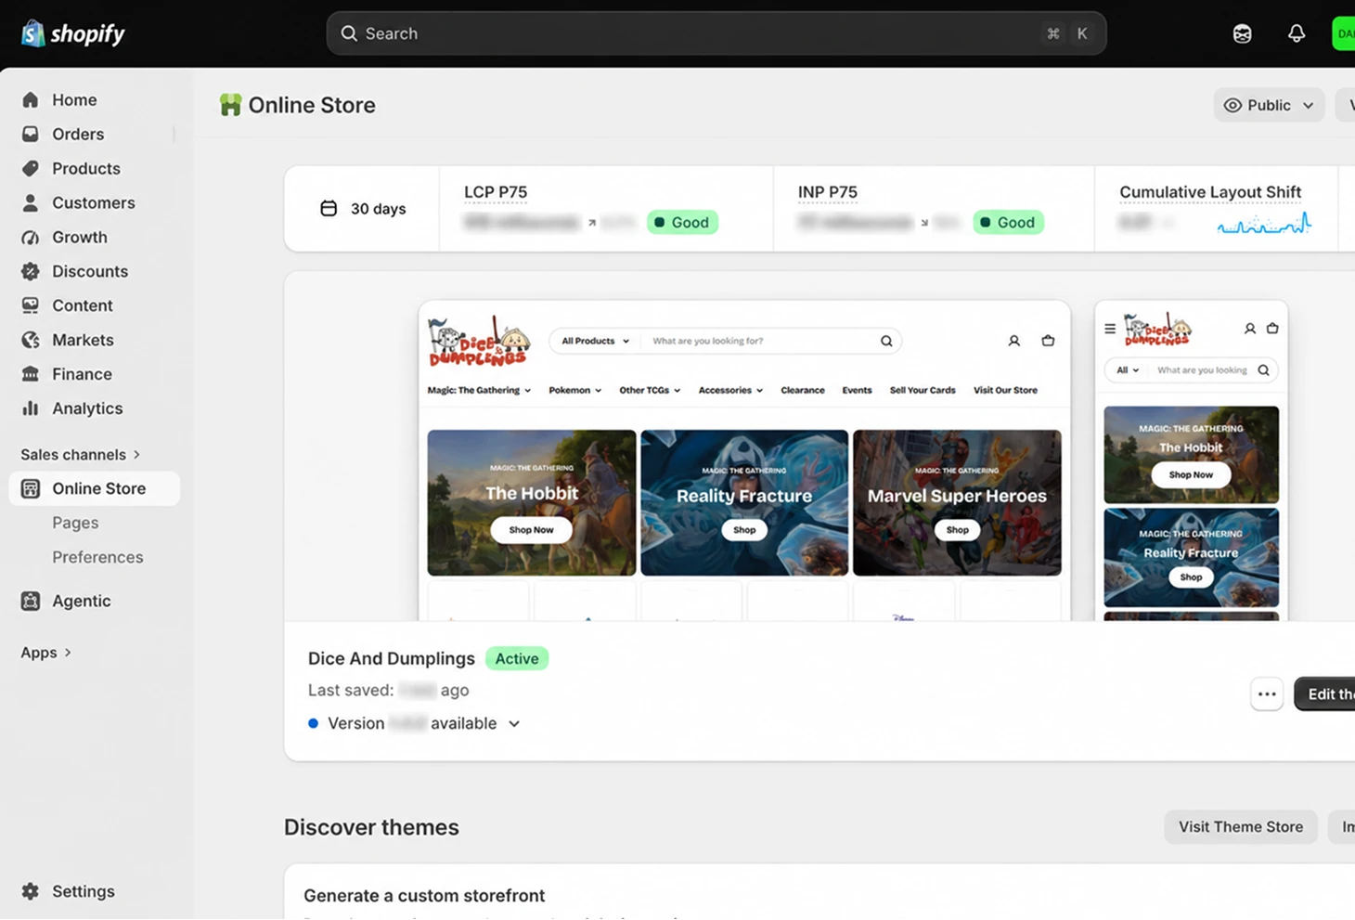1355x920 pixels.
Task: Click the Online Store header storefront icon
Action: [x=230, y=105]
